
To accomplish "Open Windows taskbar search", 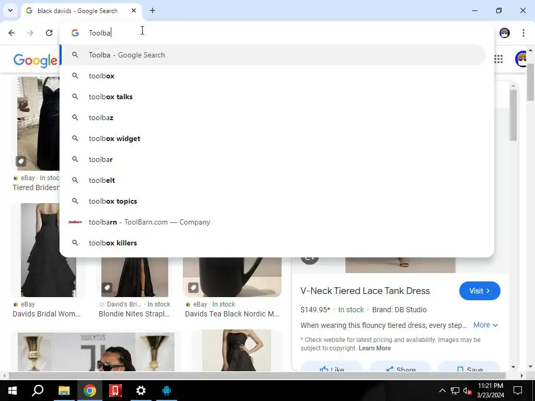I will tap(38, 391).
